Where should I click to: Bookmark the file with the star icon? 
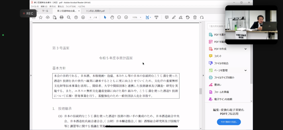pyautogui.click(x=41, y=17)
